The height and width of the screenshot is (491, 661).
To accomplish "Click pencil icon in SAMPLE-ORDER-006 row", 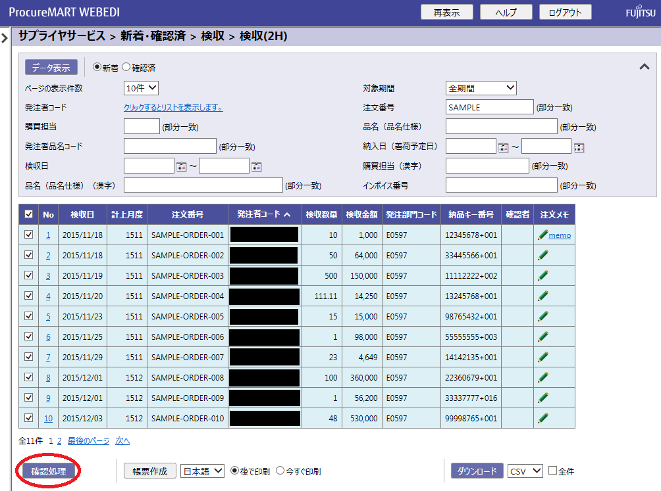I will [543, 337].
